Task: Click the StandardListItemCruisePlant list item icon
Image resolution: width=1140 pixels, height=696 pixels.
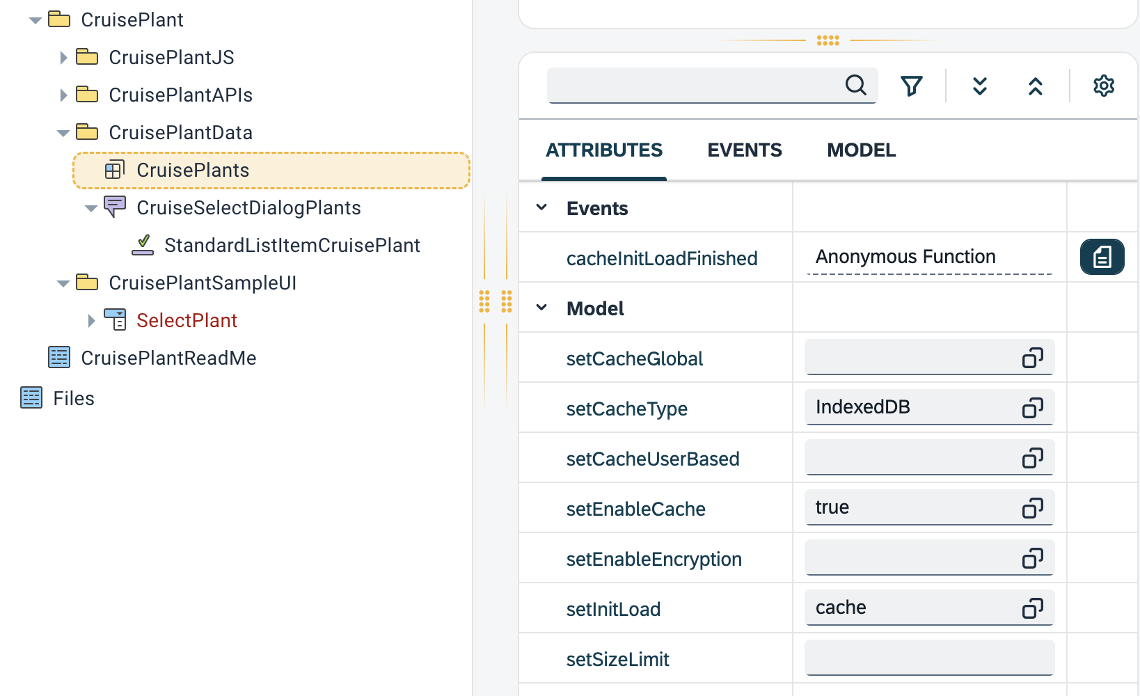Action: point(143,245)
